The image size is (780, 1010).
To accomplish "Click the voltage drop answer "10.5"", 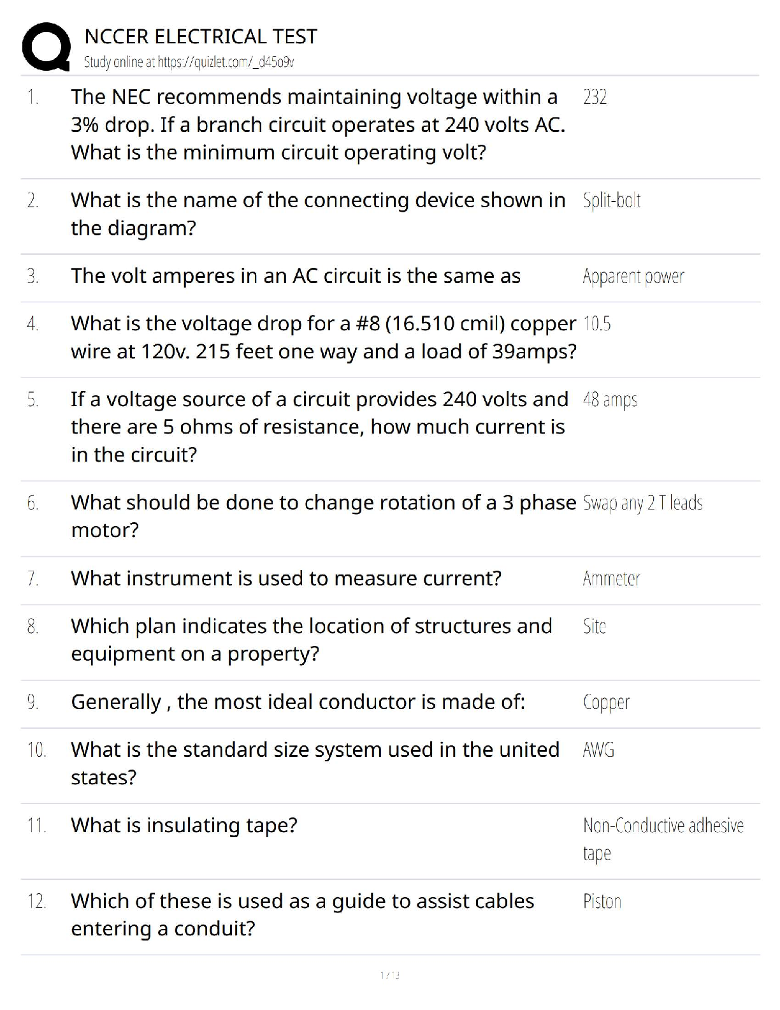I will pos(596,324).
